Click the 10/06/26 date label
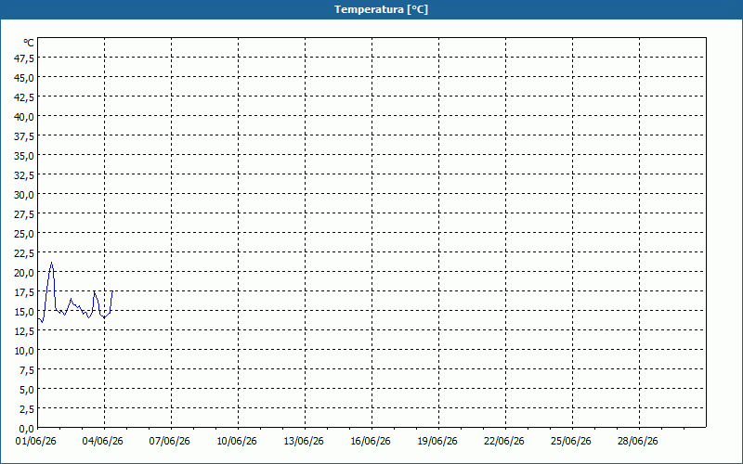Viewport: 743px width, 464px height. (x=237, y=442)
